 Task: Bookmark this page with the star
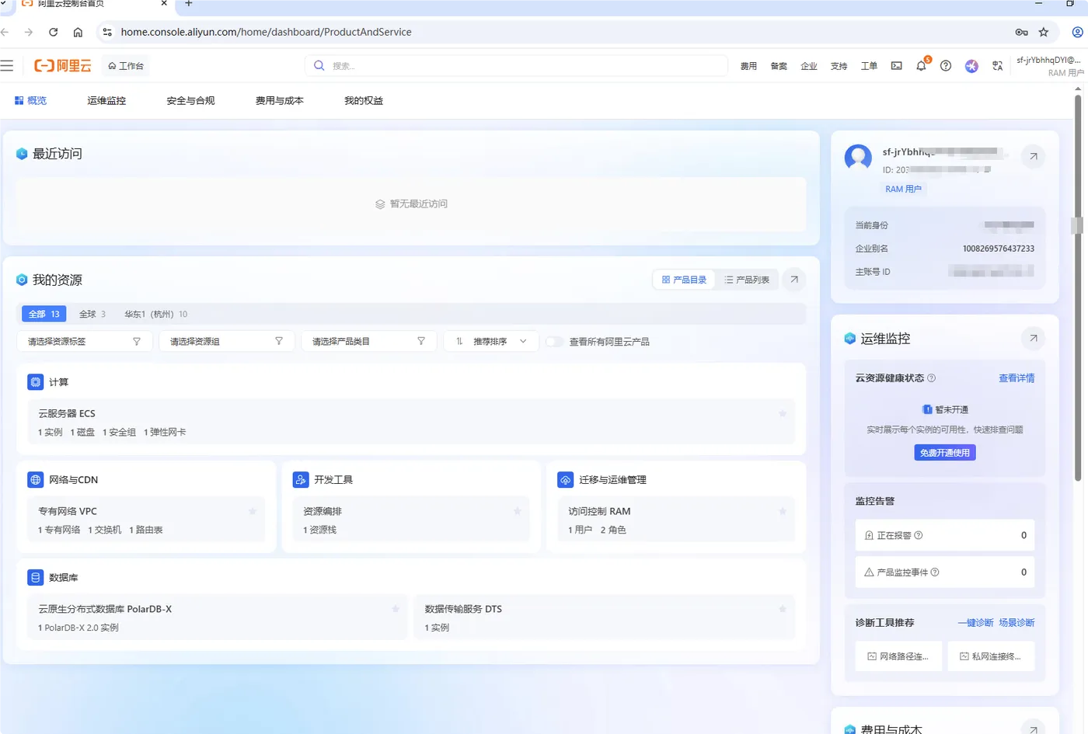pos(1044,32)
